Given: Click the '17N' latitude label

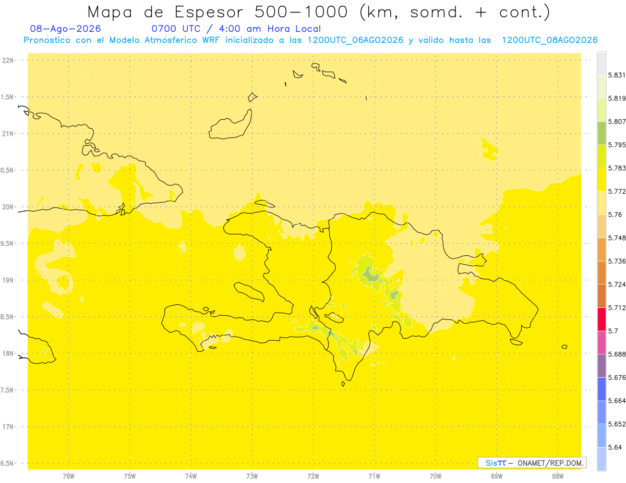Looking at the screenshot, I should tap(8, 427).
